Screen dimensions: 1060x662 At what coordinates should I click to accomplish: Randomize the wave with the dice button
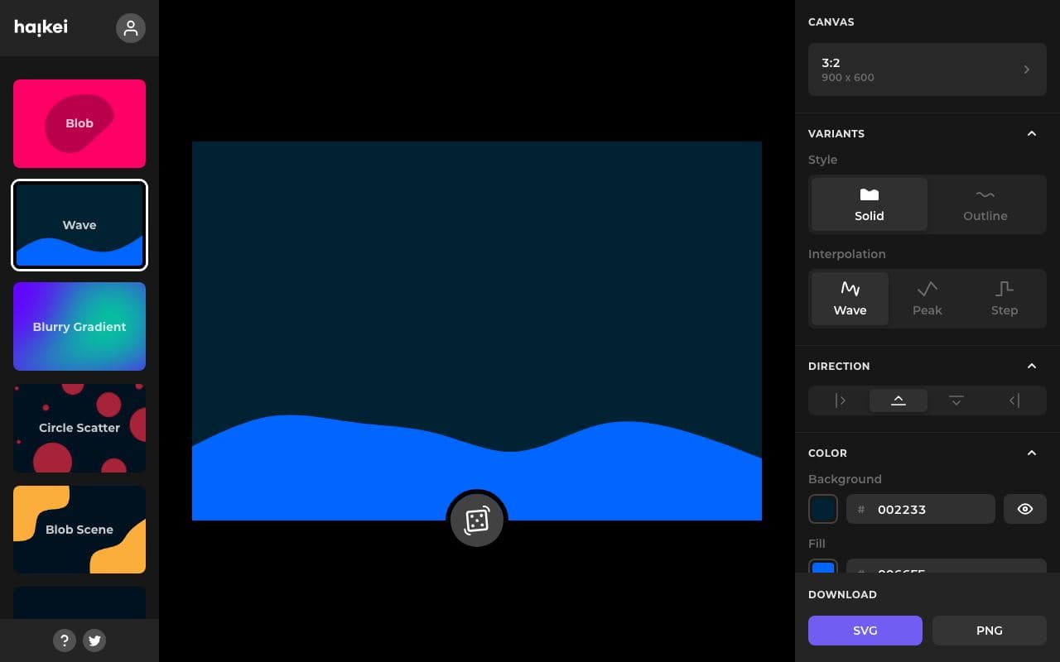pos(477,520)
